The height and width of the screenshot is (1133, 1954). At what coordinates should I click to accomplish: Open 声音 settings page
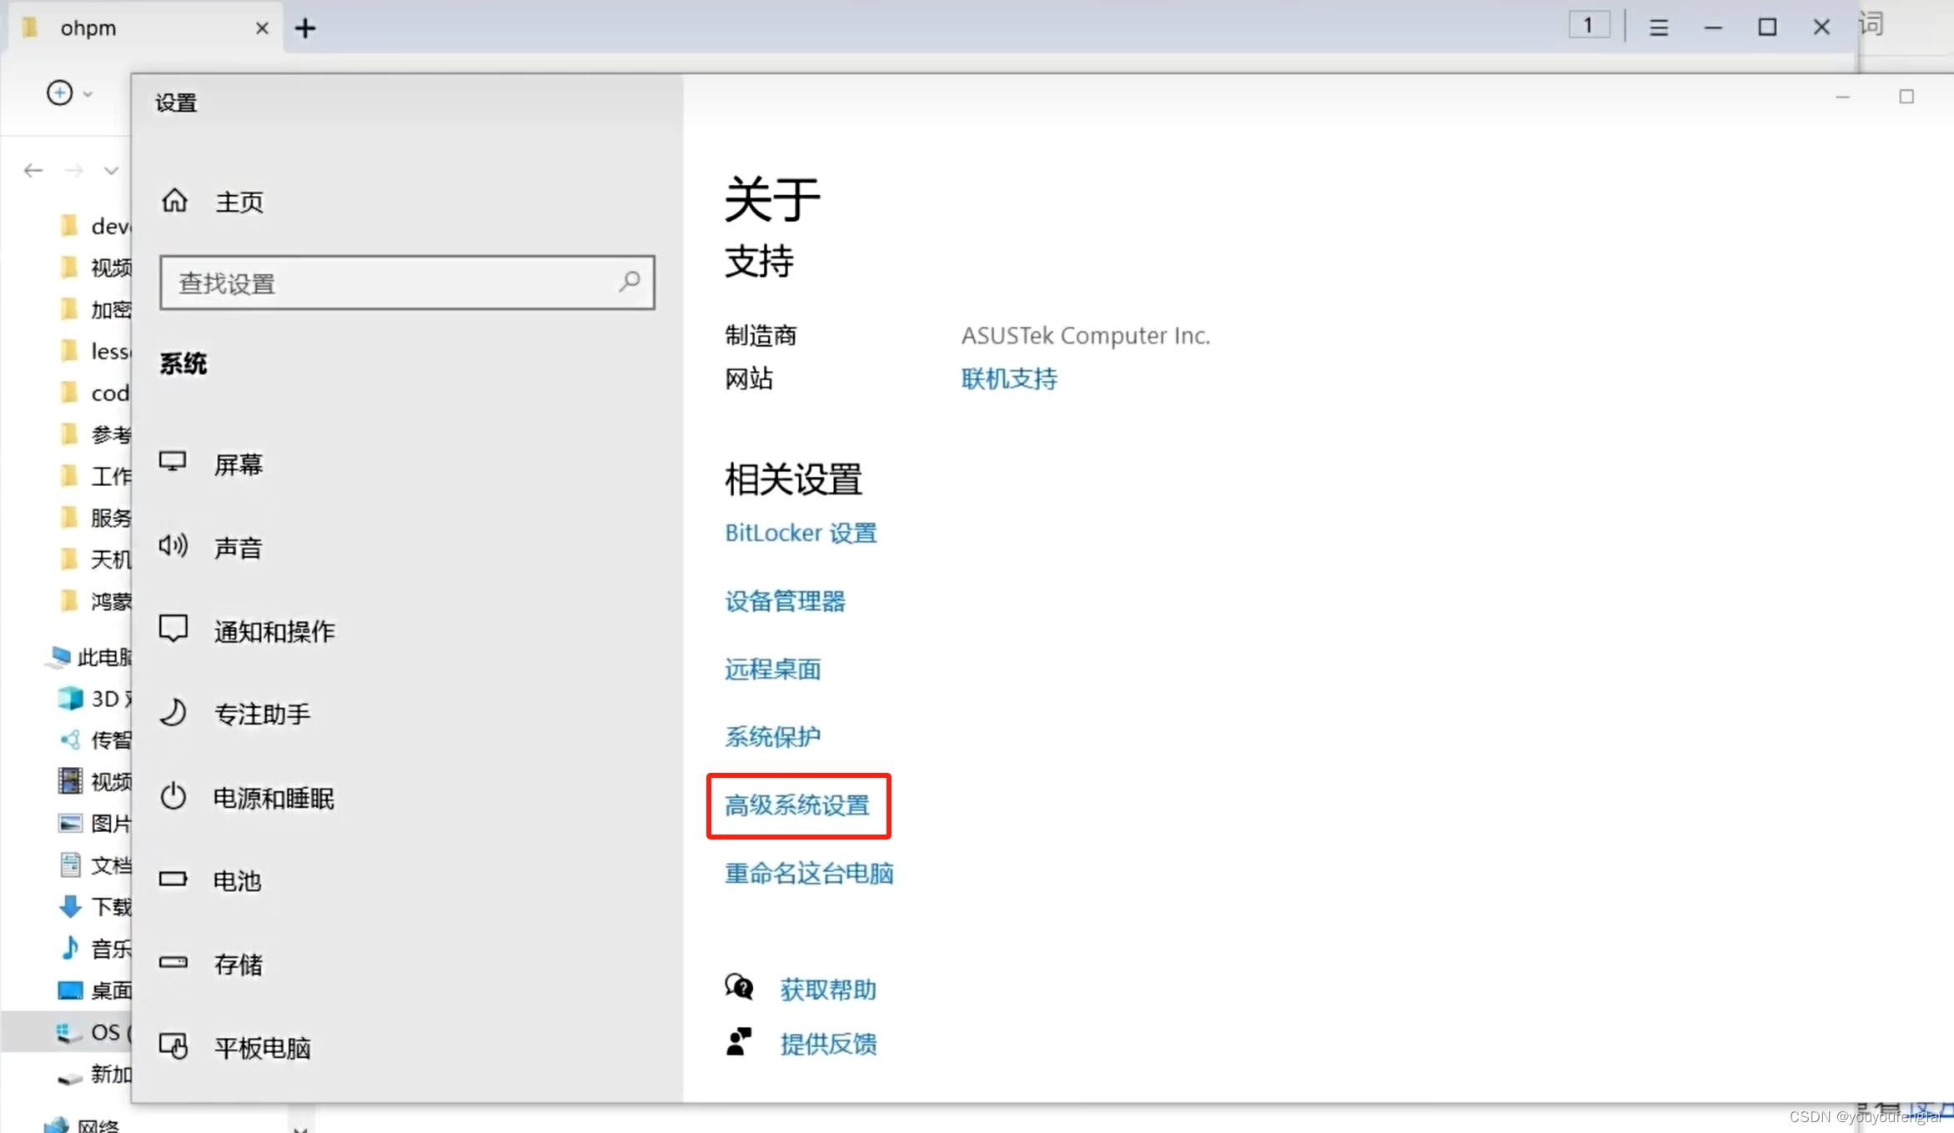pyautogui.click(x=239, y=548)
